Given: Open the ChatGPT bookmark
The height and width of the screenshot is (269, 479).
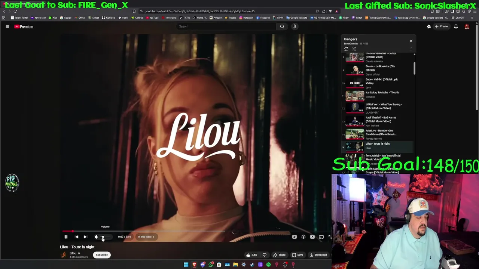Looking at the screenshot, I should (x=458, y=18).
